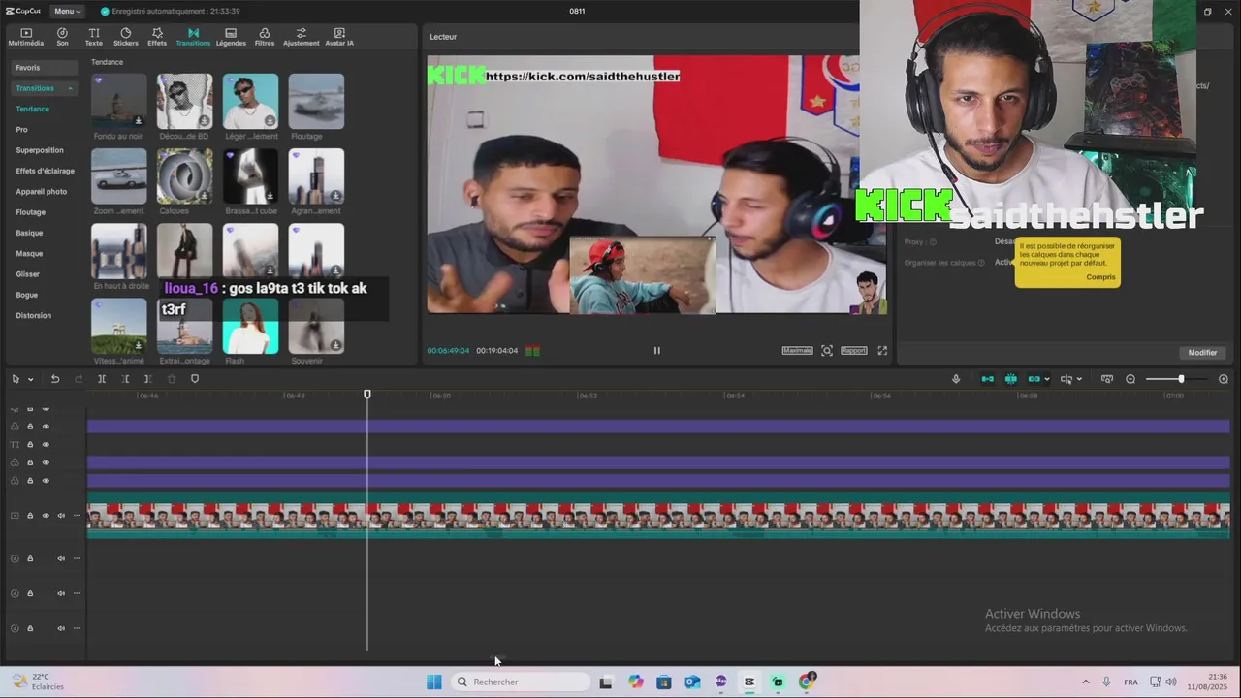The image size is (1241, 698).
Task: Download the Calques transition
Action: [x=205, y=196]
